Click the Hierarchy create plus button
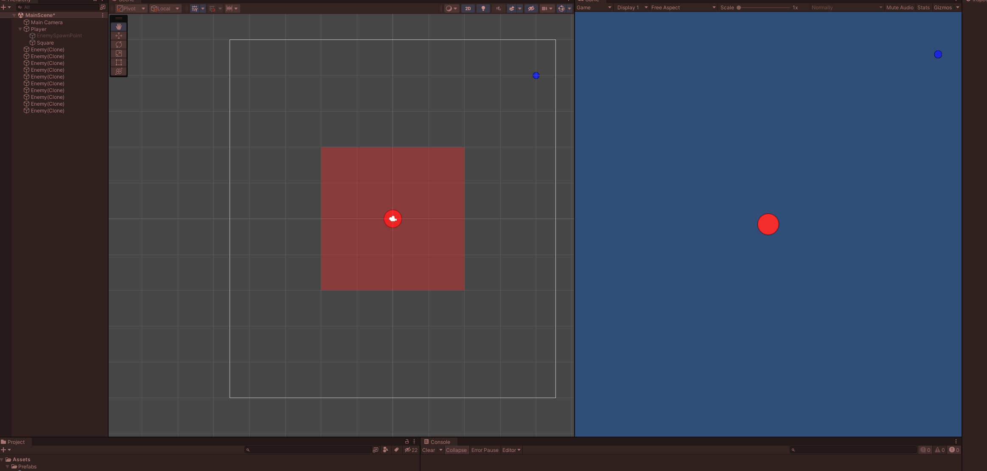The width and height of the screenshot is (987, 471). 3,7
